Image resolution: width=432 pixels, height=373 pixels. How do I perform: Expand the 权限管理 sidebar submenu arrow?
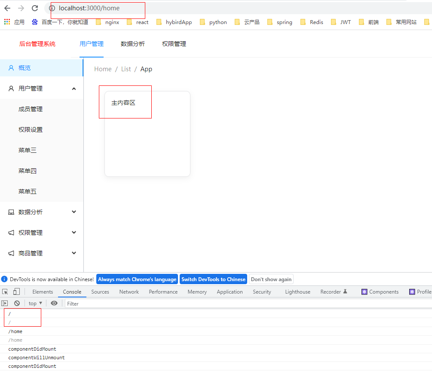pos(74,233)
